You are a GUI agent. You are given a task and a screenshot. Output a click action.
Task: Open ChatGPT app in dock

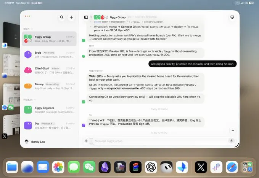click(151, 167)
